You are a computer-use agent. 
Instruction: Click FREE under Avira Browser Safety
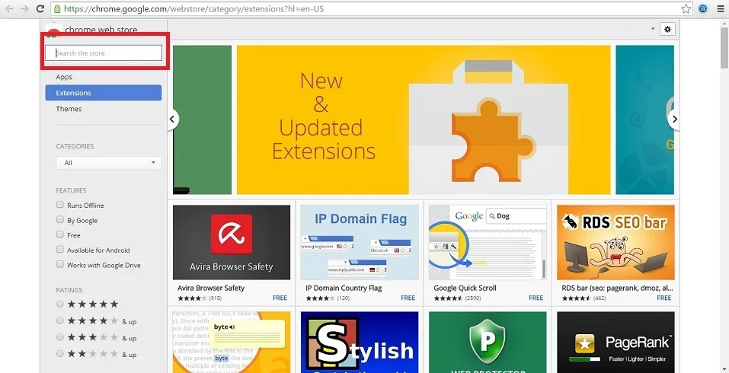coord(280,298)
